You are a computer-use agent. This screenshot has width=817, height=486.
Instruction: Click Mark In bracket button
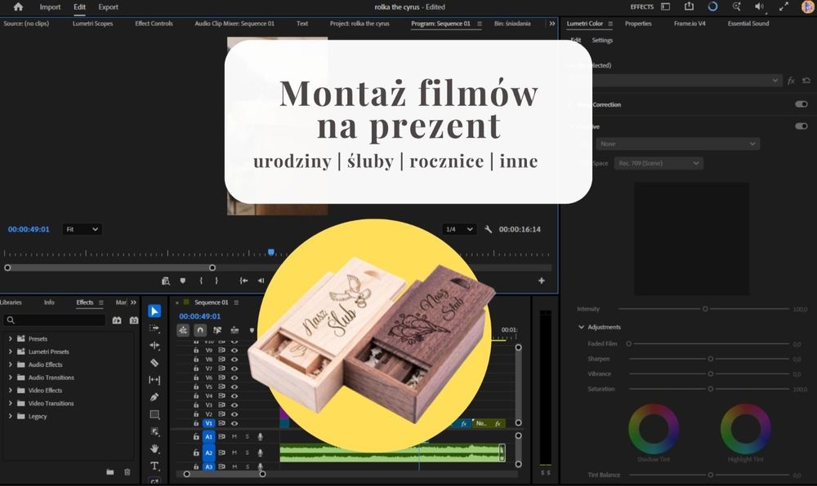coord(201,281)
